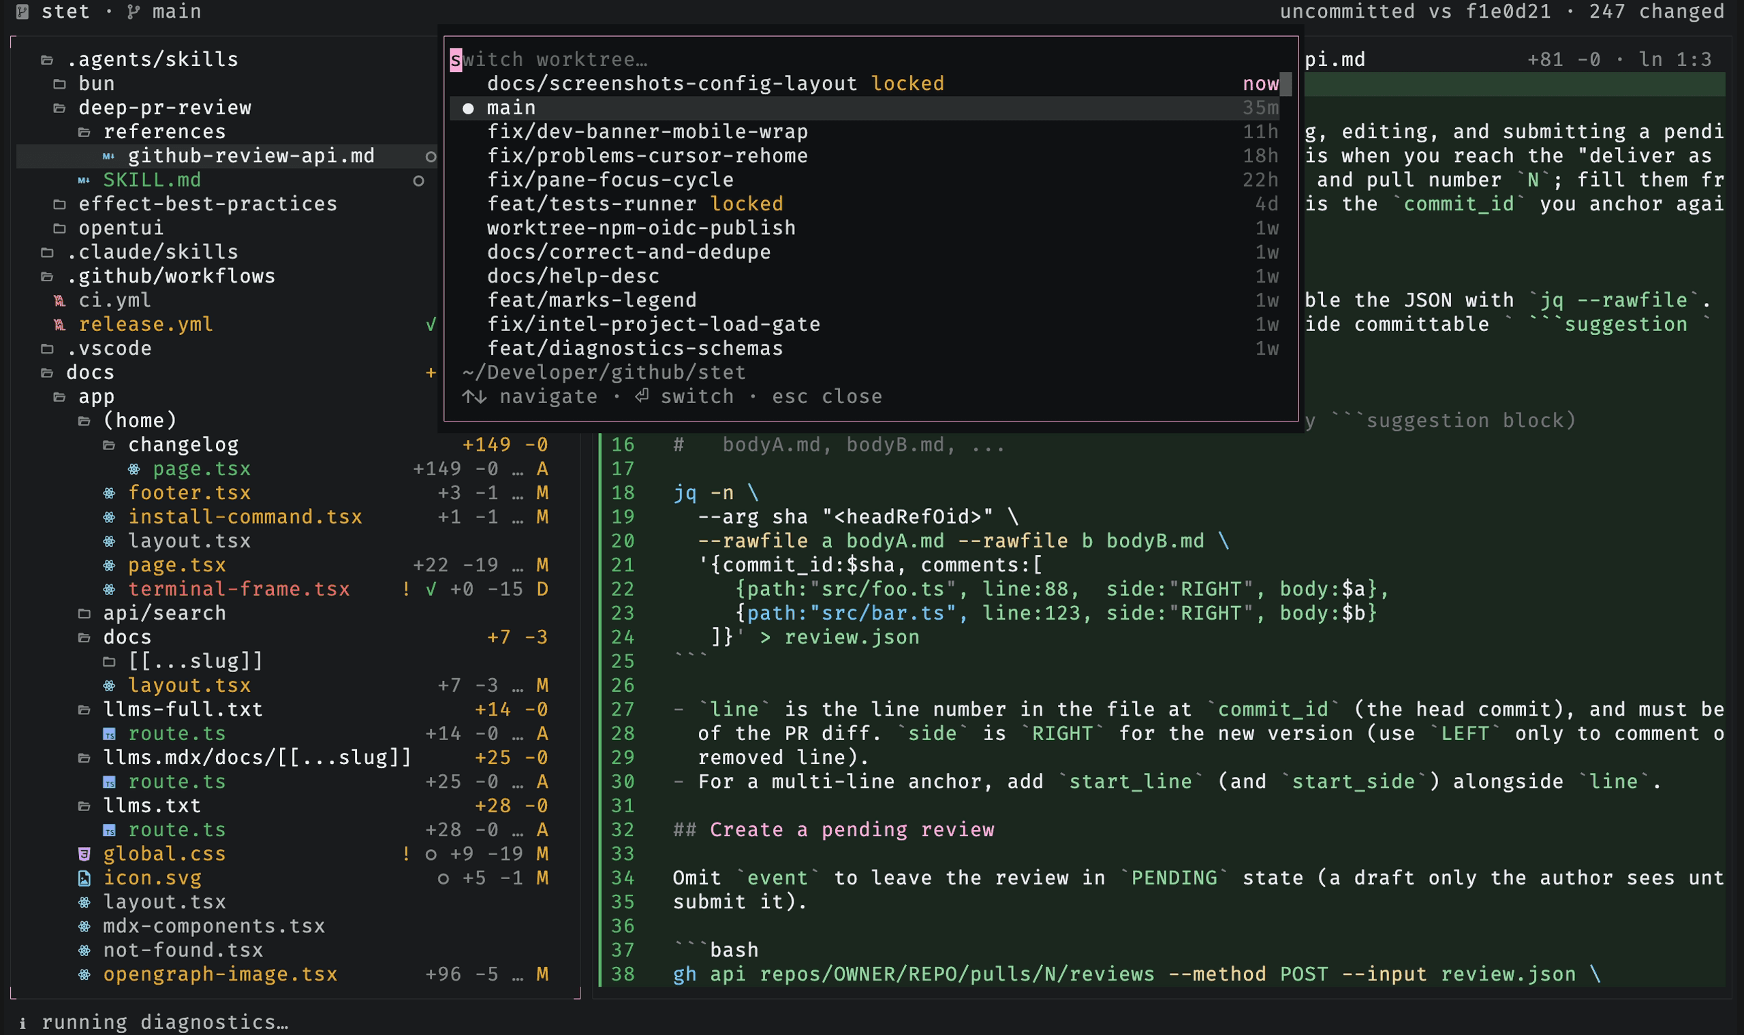Image resolution: width=1744 pixels, height=1035 pixels.
Task: Click the React icon of terminal-frame.tsx
Action: (109, 589)
